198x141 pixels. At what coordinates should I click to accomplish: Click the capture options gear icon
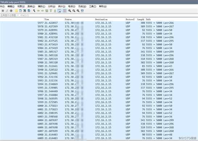click(11, 11)
